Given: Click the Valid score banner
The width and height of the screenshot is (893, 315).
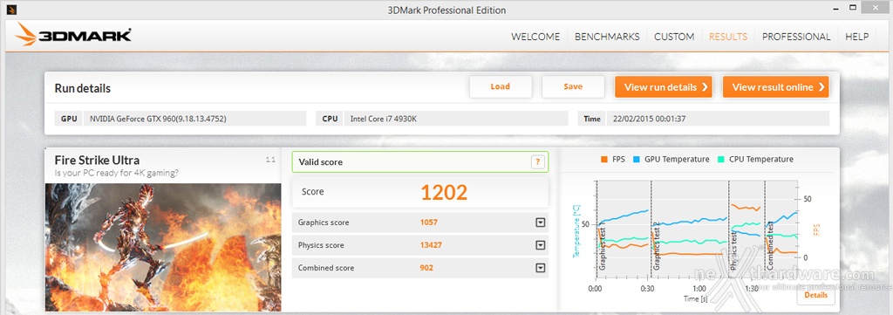Looking at the screenshot, I should click(x=420, y=162).
